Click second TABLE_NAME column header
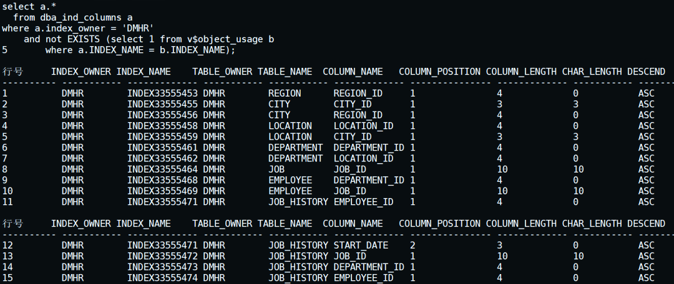Viewport: 674px width, 284px height. (x=285, y=224)
